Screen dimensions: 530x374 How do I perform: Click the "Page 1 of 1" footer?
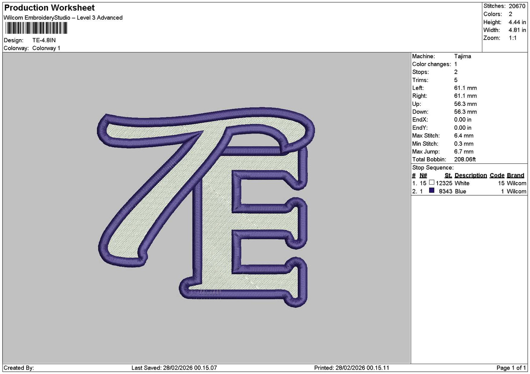point(511,368)
